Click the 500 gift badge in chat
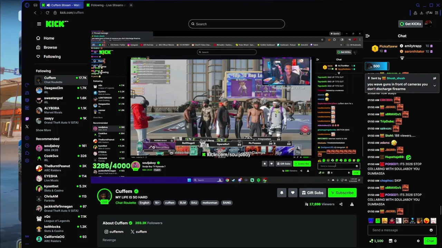 377,66
